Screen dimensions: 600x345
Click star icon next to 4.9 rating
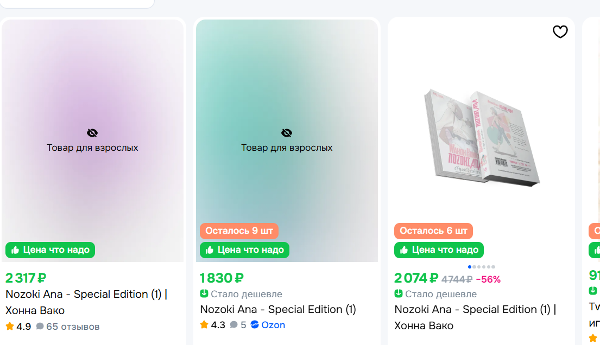[10, 327]
